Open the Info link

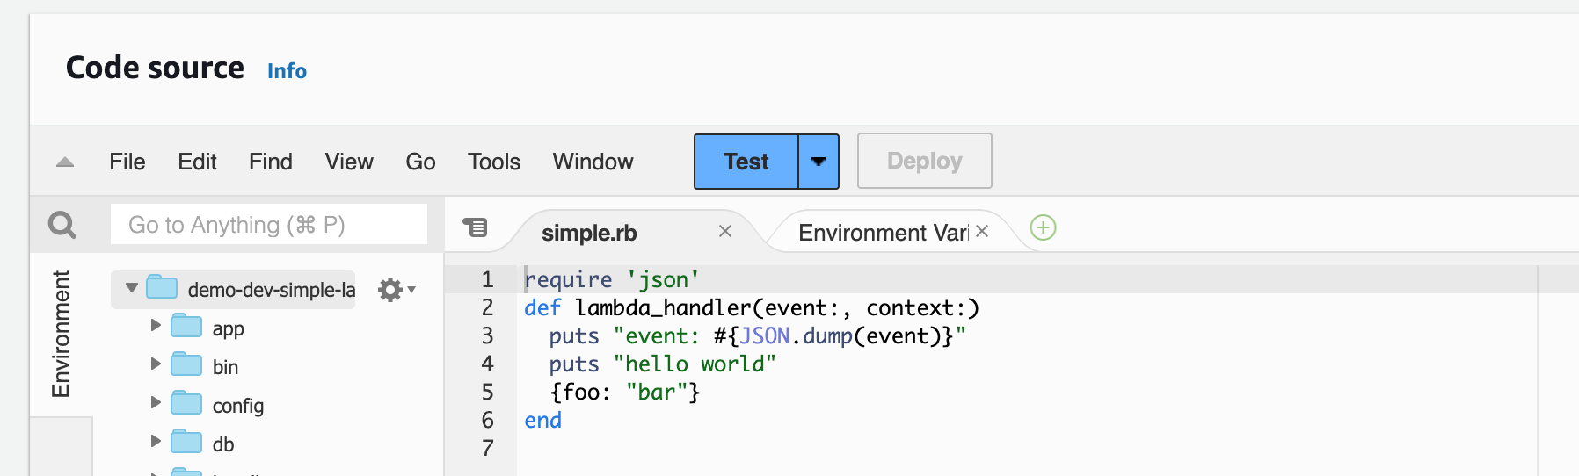[x=287, y=71]
